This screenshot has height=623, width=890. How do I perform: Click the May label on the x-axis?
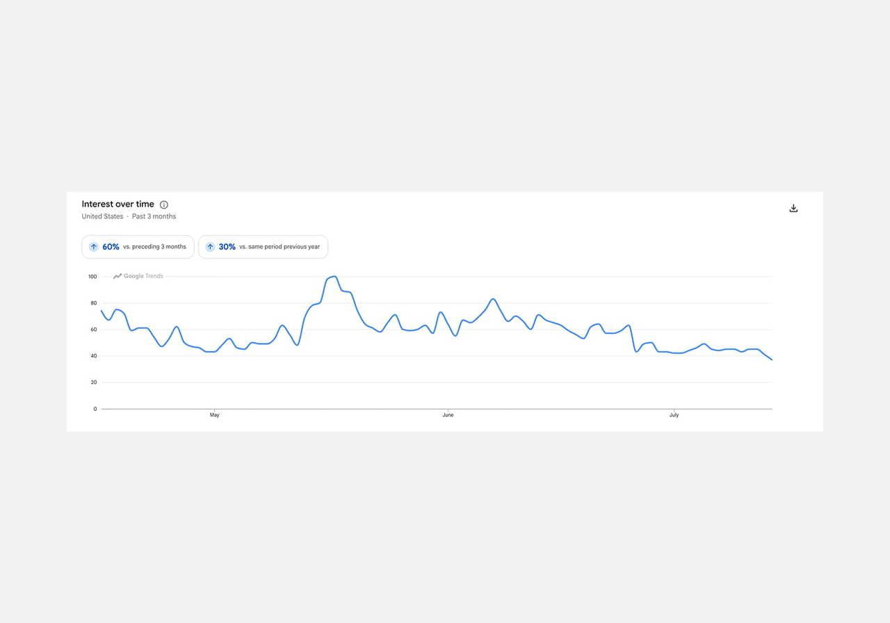pos(214,415)
